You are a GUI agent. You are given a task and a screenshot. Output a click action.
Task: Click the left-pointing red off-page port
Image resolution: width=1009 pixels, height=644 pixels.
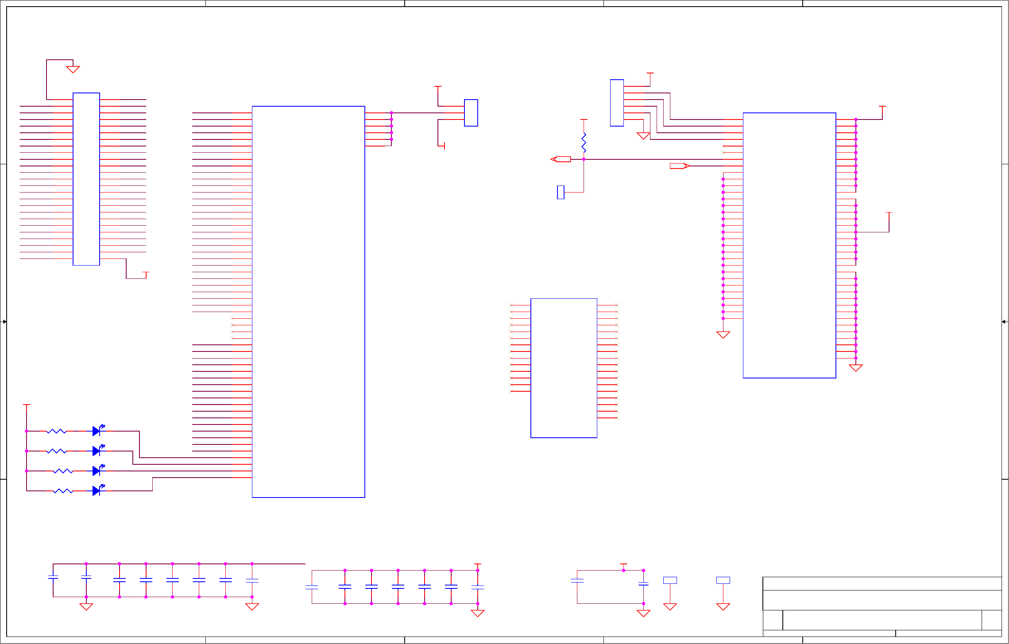tap(561, 159)
